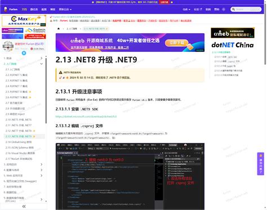
Task: Open sidebar item 2.3 ASP.NET 6 集成
Action: click(x=16, y=81)
